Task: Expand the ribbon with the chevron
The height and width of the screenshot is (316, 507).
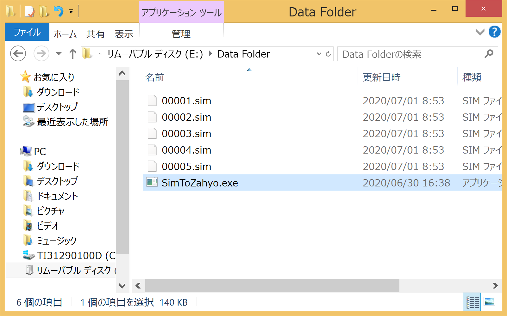Action: point(480,32)
